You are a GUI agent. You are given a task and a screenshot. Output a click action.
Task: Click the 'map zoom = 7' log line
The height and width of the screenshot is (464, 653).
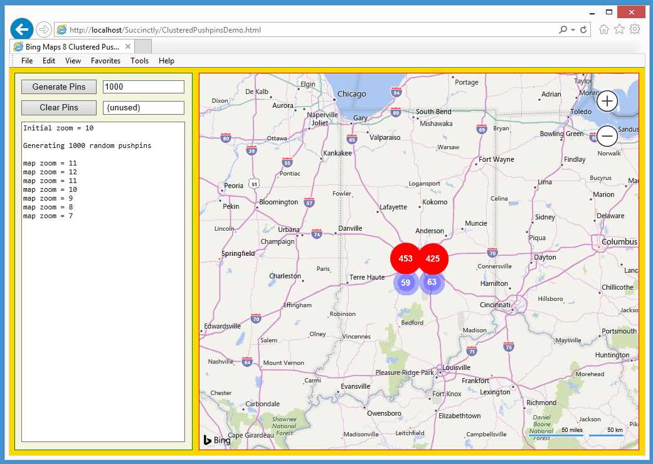point(48,216)
